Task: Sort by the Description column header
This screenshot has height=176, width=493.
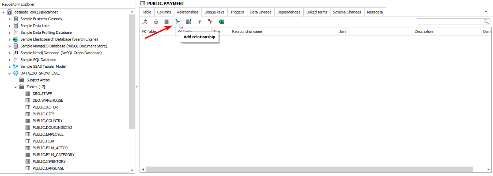Action: (x=447, y=32)
